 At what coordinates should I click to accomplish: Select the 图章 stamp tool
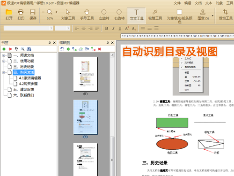[x=203, y=15]
